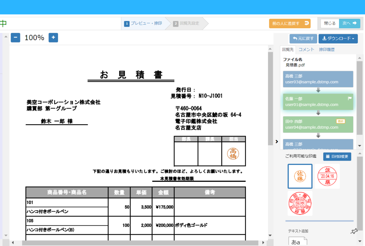Select the 田中 四郎 recipient card
Image resolution: width=365 pixels, height=246 pixels.
click(318, 124)
